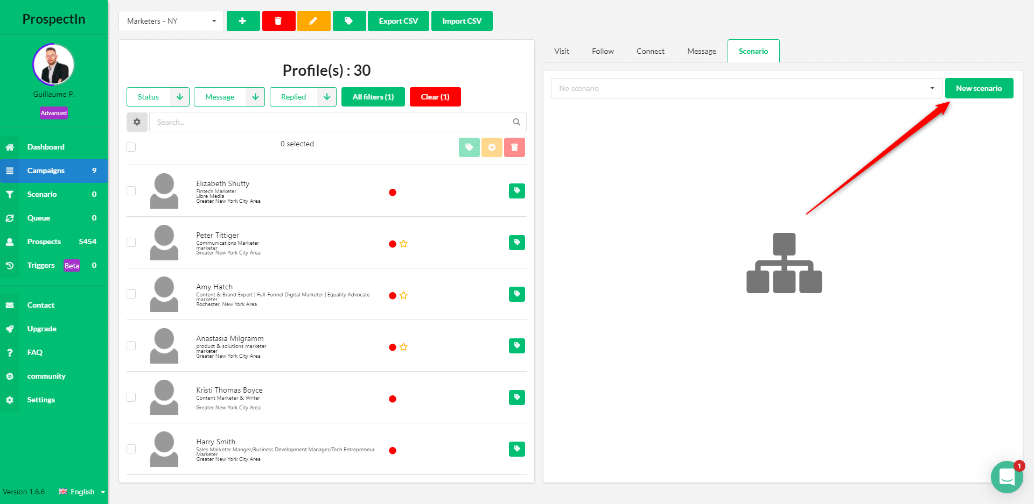Click the Kristi Thomas Boyce profile name
Viewport: 1034px width, 504px height.
click(229, 390)
